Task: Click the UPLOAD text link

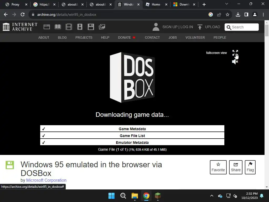Action: tap(213, 27)
